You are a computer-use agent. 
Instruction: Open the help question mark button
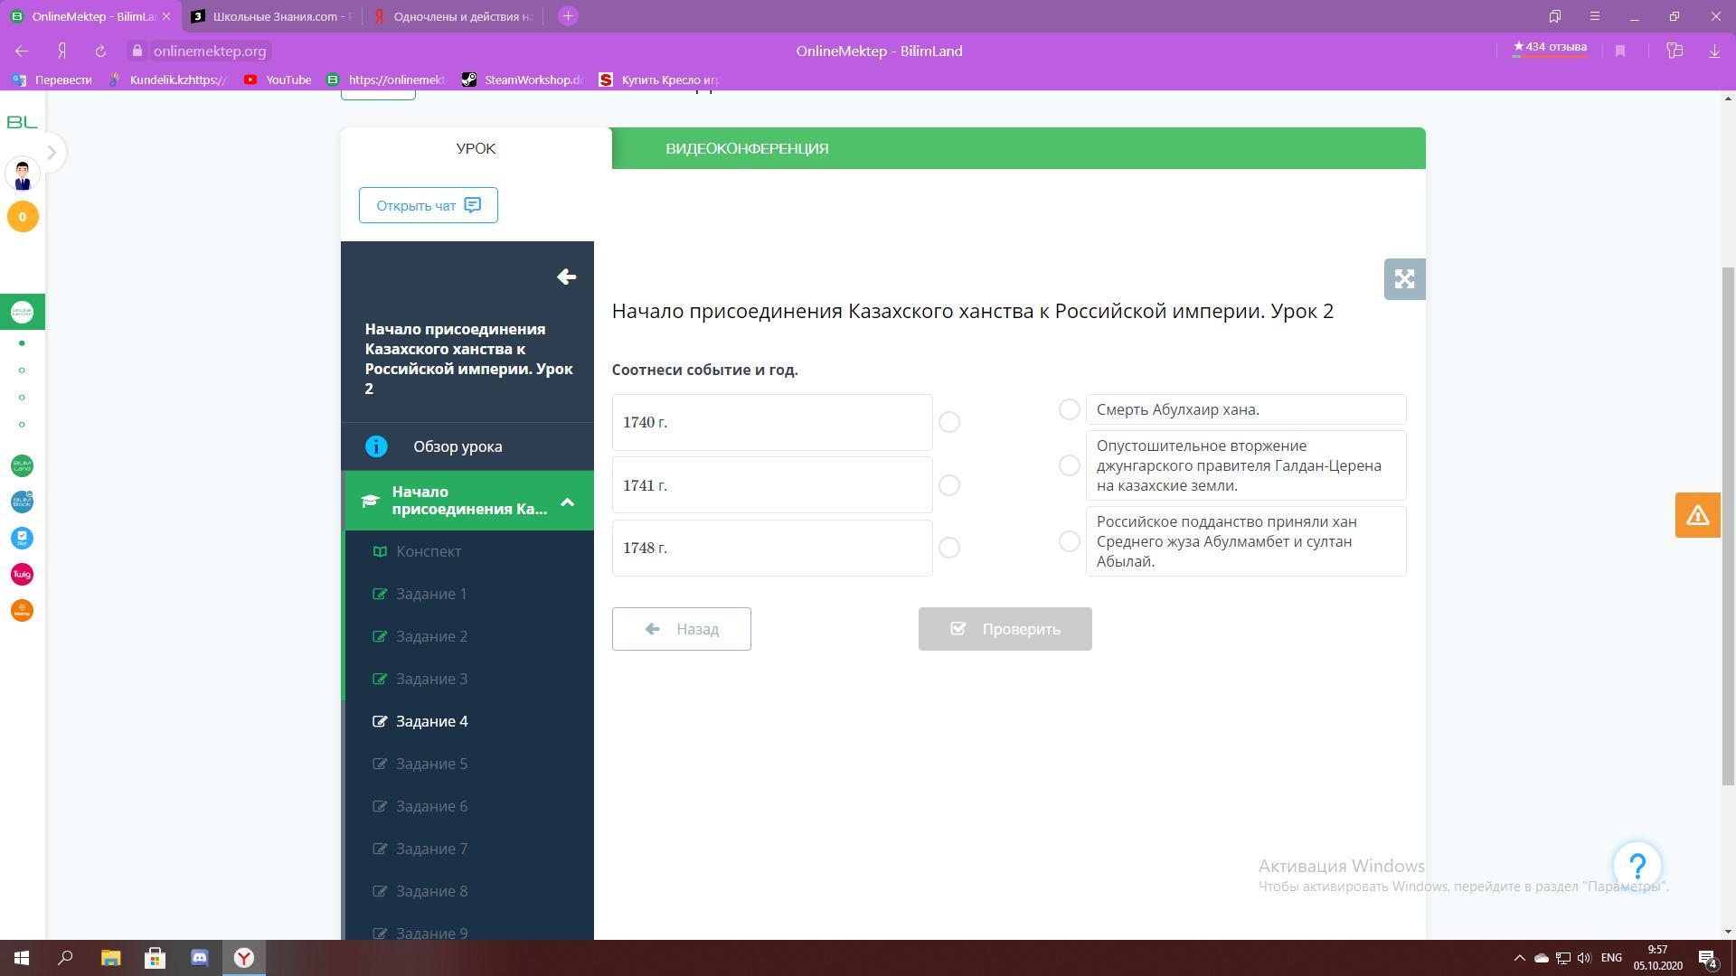coord(1637,867)
